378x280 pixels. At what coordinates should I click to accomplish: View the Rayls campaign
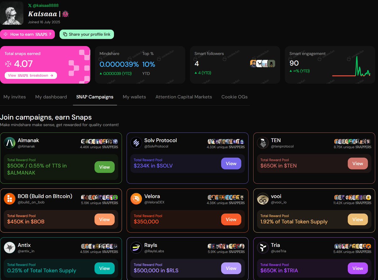click(x=231, y=268)
